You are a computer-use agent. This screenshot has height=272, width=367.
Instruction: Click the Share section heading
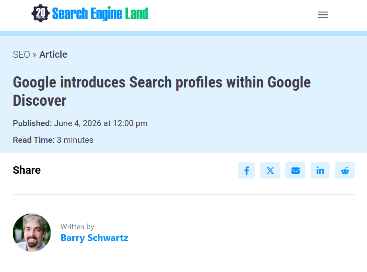click(x=27, y=170)
